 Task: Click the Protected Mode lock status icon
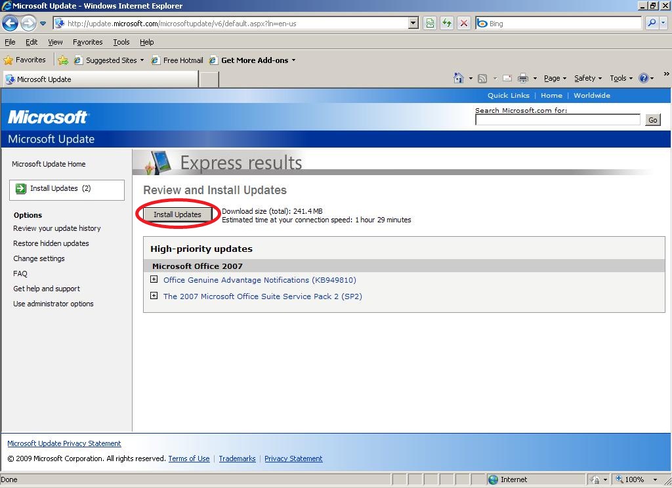[x=595, y=479]
